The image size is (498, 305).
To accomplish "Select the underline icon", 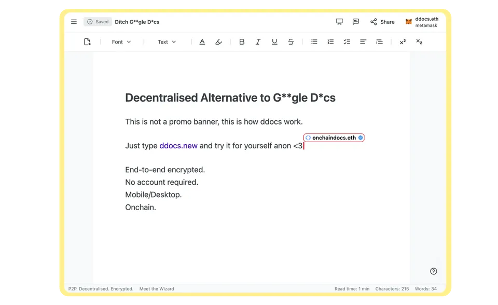I will (x=274, y=41).
